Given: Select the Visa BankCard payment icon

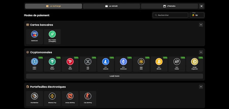Looking at the screenshot, I should (x=34, y=34).
